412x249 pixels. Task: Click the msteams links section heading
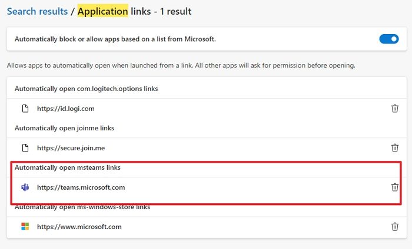(x=67, y=167)
